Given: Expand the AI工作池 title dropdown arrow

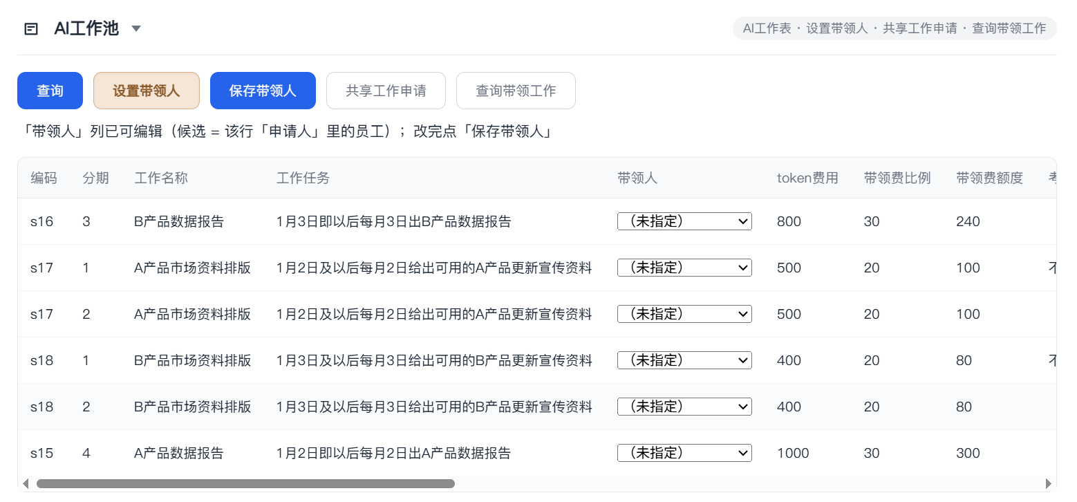Looking at the screenshot, I should click(136, 29).
